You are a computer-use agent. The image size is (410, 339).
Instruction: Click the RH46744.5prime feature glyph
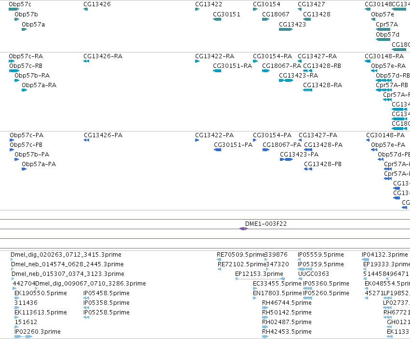coord(265,308)
